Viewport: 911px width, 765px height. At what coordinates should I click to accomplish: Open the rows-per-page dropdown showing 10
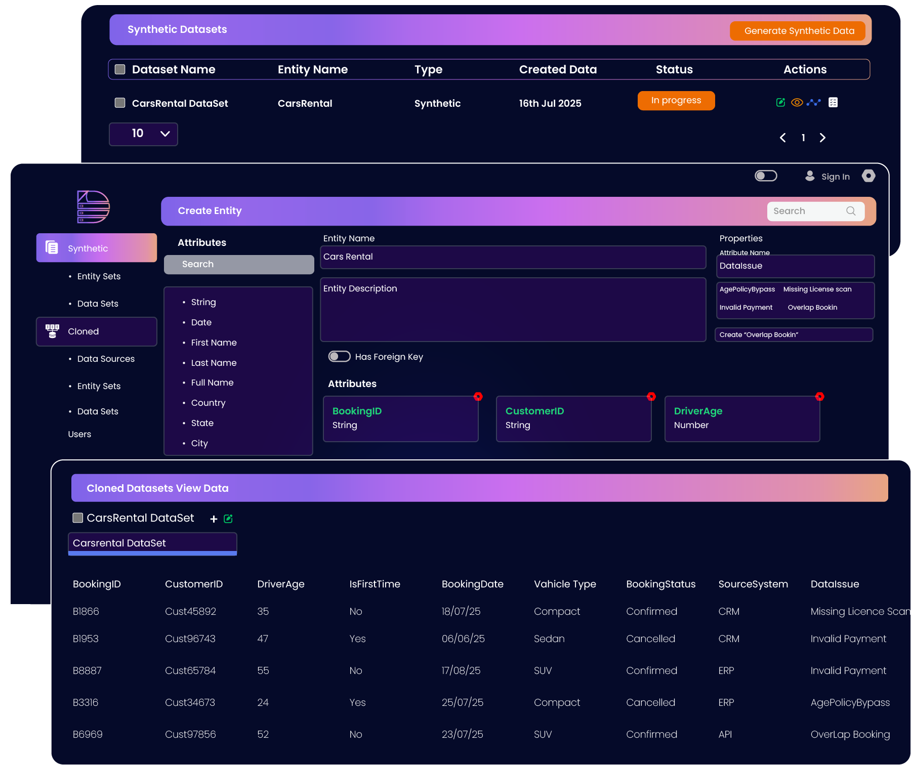[143, 134]
